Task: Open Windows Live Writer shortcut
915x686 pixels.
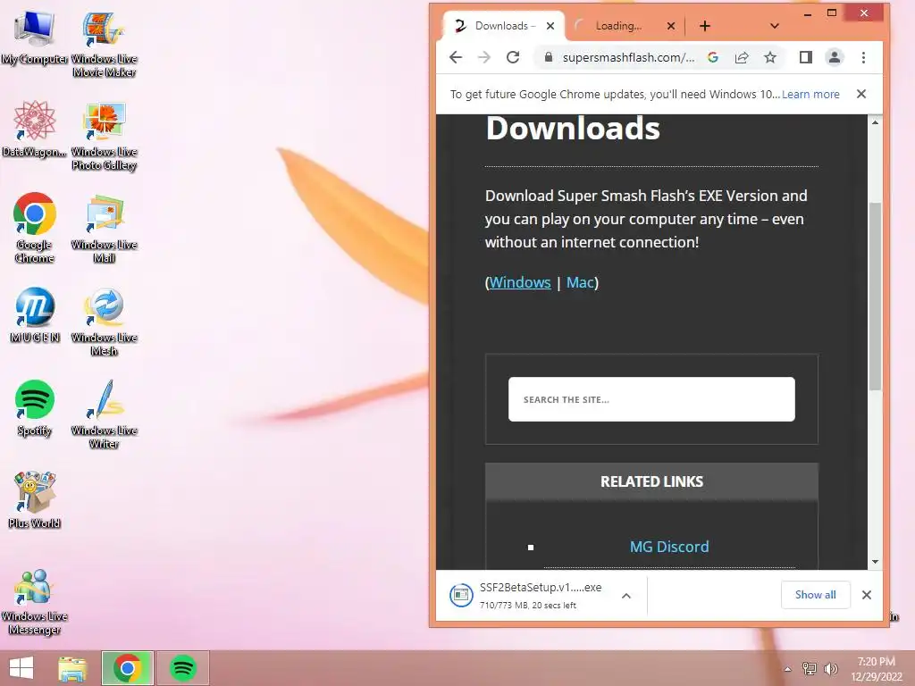Action: [104, 414]
